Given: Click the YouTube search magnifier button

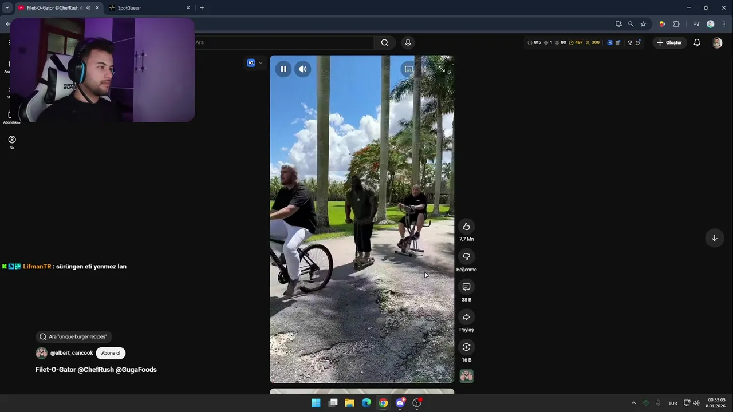Looking at the screenshot, I should 385,42.
